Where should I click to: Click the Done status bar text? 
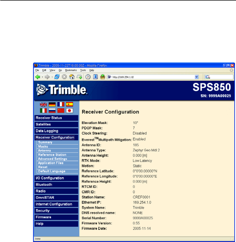(x=38, y=239)
